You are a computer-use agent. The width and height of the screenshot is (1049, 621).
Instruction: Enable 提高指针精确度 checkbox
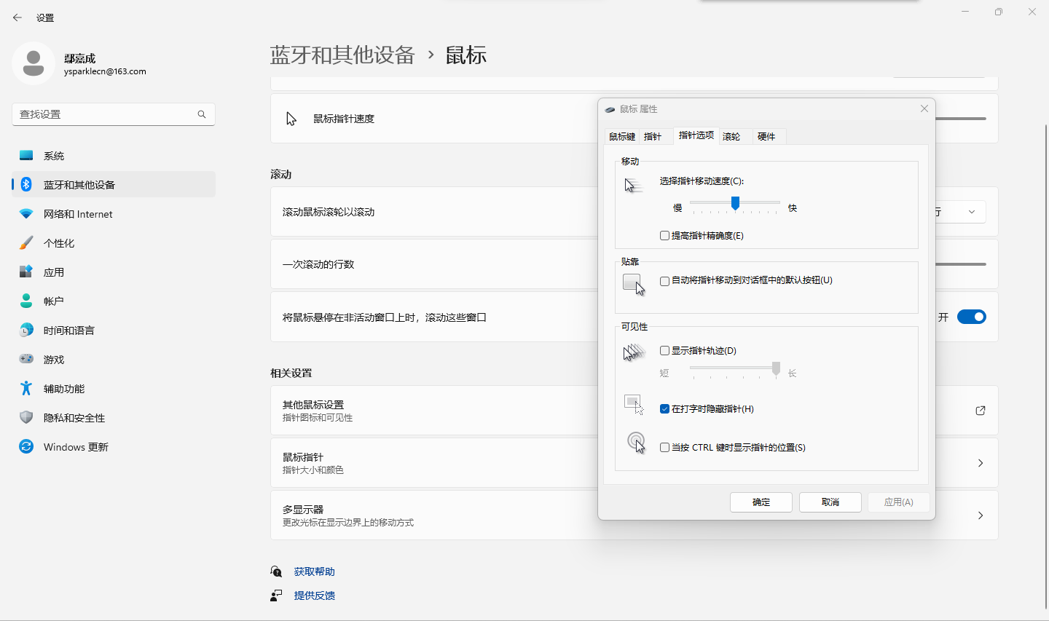tap(664, 236)
